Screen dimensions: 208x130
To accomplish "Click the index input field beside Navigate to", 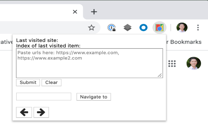I will pyautogui.click(x=44, y=97).
